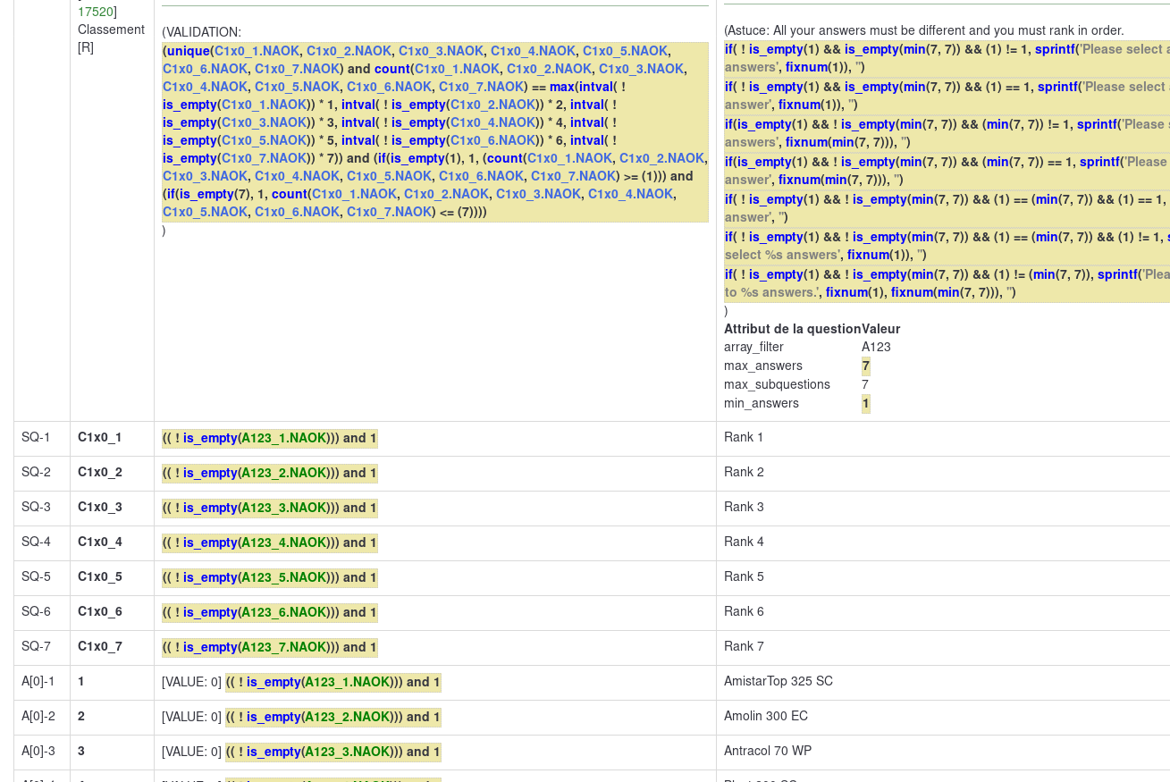Click the Rank 2 label

click(x=744, y=472)
